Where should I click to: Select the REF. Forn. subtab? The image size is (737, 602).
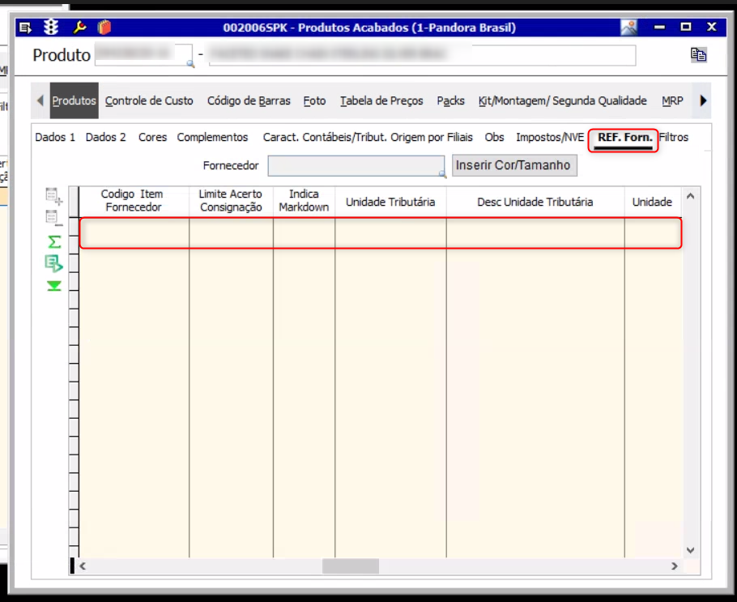624,139
